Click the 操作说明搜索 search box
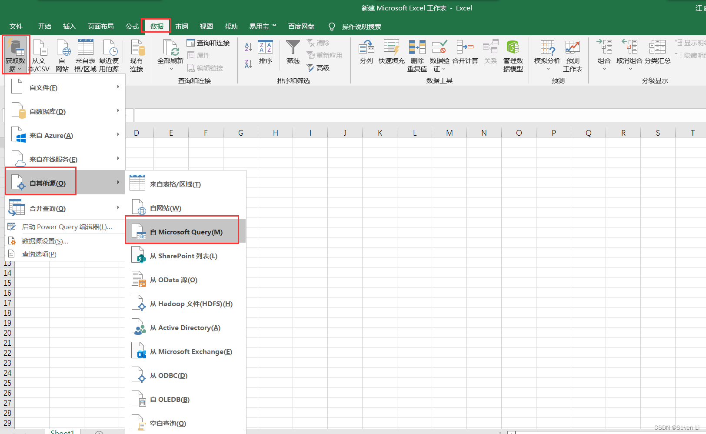 click(361, 27)
